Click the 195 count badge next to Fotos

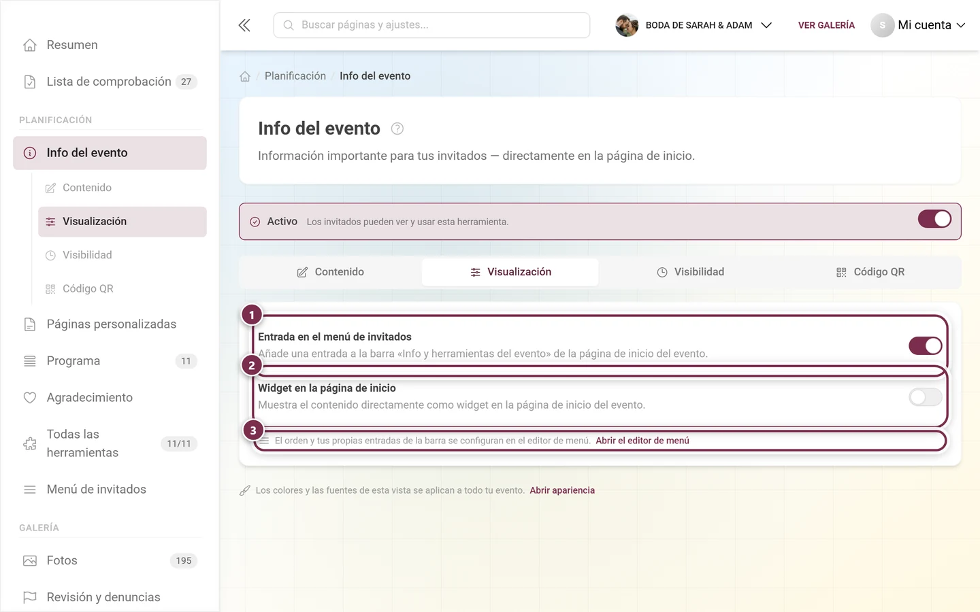tap(184, 561)
